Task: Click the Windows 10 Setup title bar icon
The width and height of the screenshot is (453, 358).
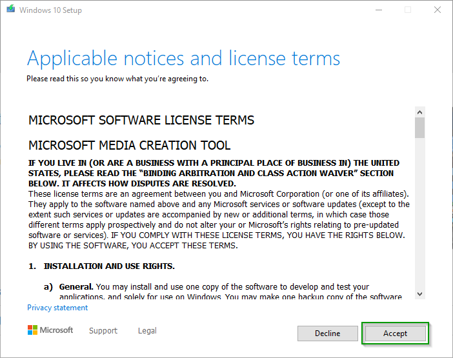Action: click(11, 10)
